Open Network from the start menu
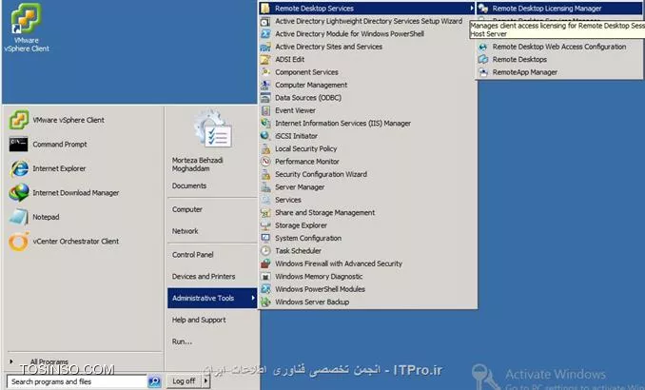Viewport: 645px width, 390px height. pyautogui.click(x=186, y=231)
